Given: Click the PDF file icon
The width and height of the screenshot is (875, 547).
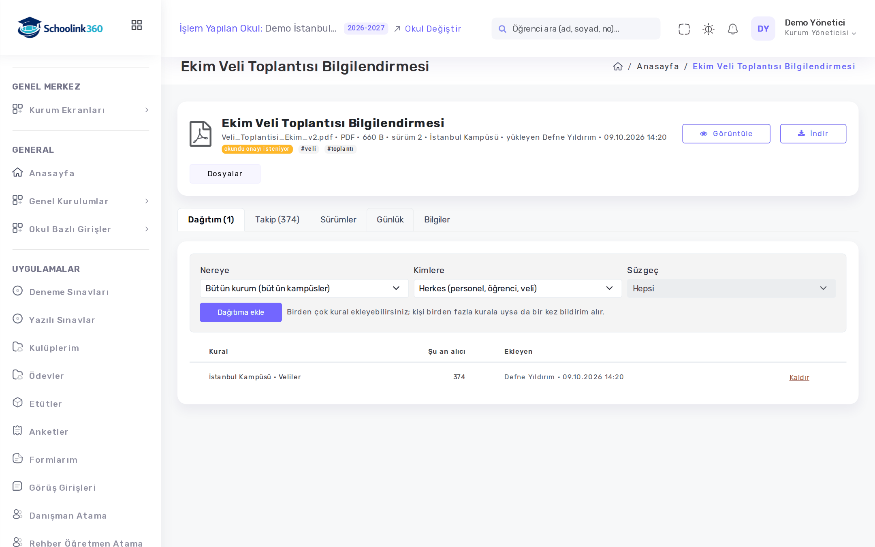Looking at the screenshot, I should (201, 134).
